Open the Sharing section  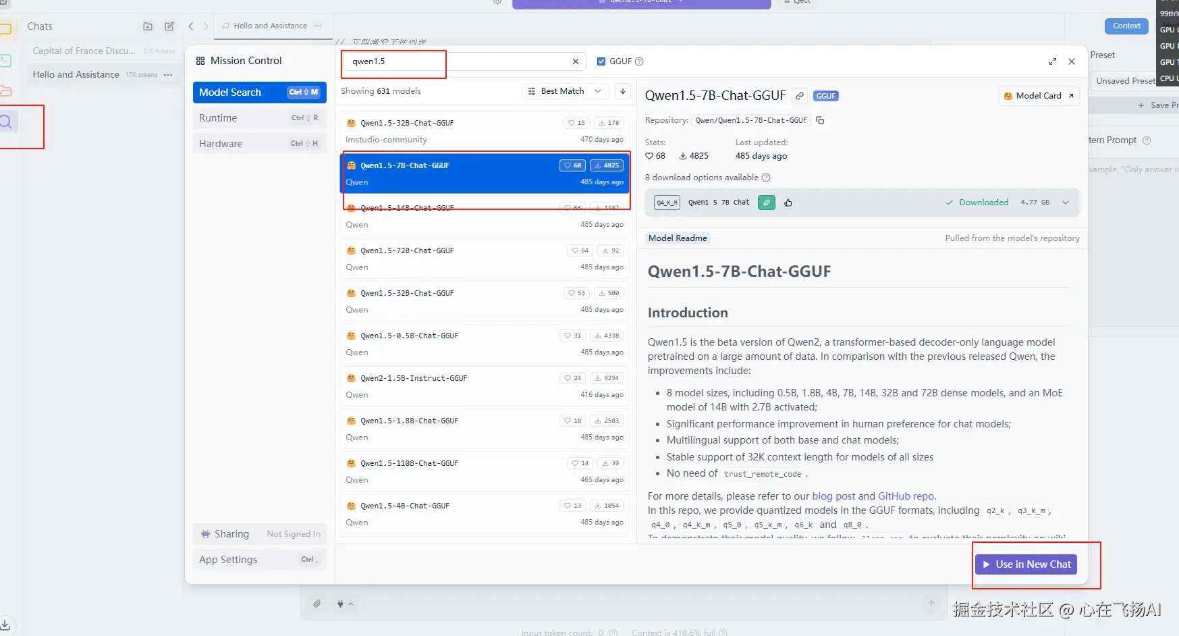coord(260,534)
